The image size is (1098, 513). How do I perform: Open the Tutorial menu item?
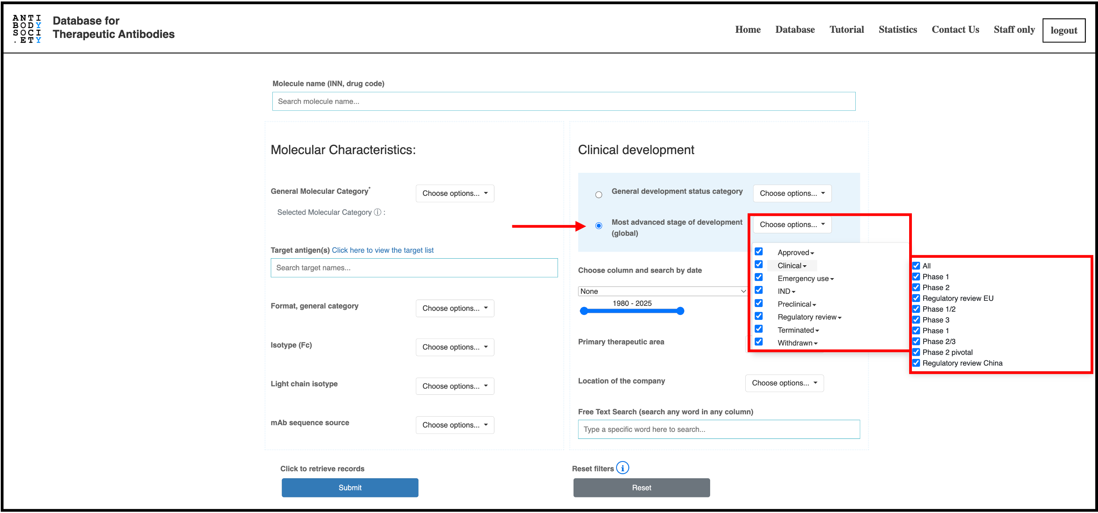846,29
